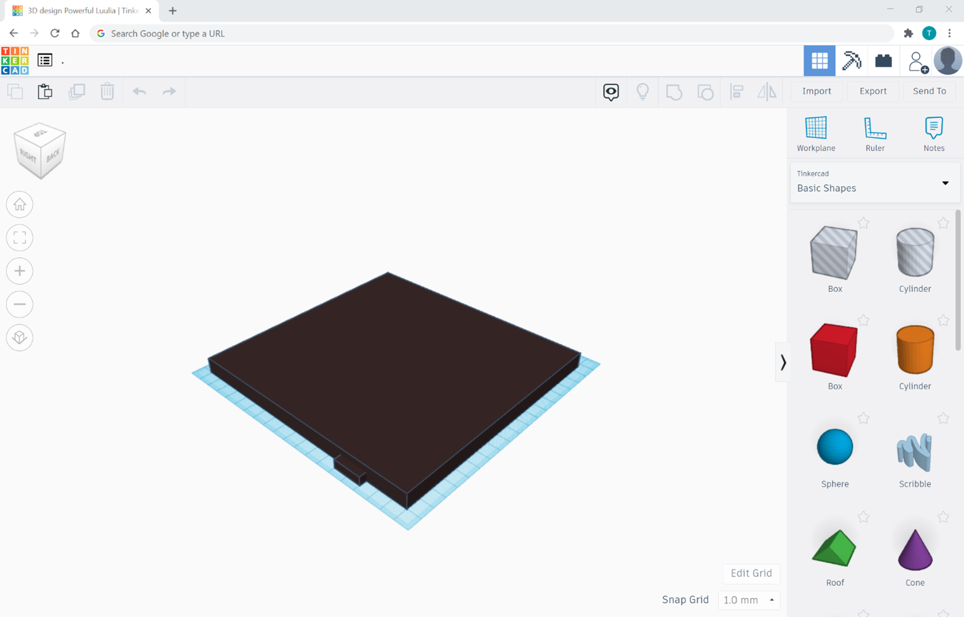Favorite the red Box with star
Viewport: 964px width, 617px height.
click(x=864, y=321)
